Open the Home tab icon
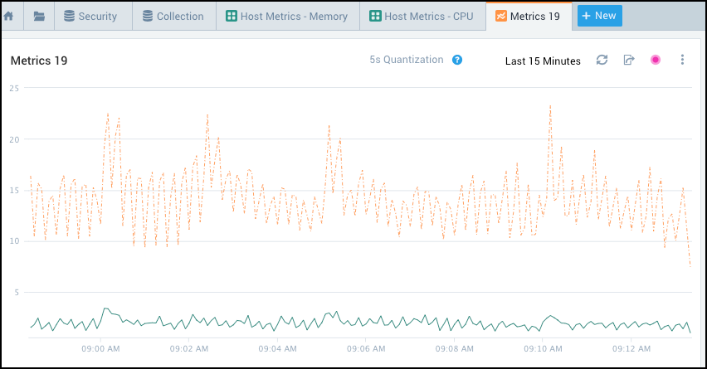The height and width of the screenshot is (369, 707). 9,16
